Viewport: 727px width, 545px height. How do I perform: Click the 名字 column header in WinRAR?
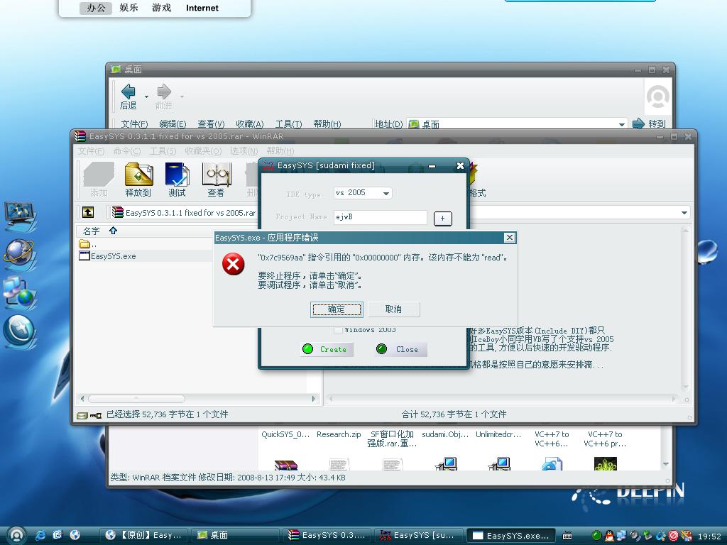pos(92,231)
